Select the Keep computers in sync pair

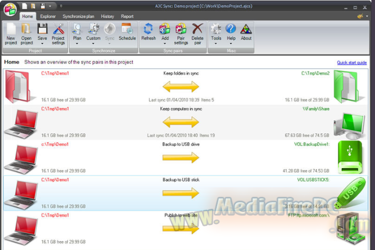pyautogui.click(x=185, y=122)
